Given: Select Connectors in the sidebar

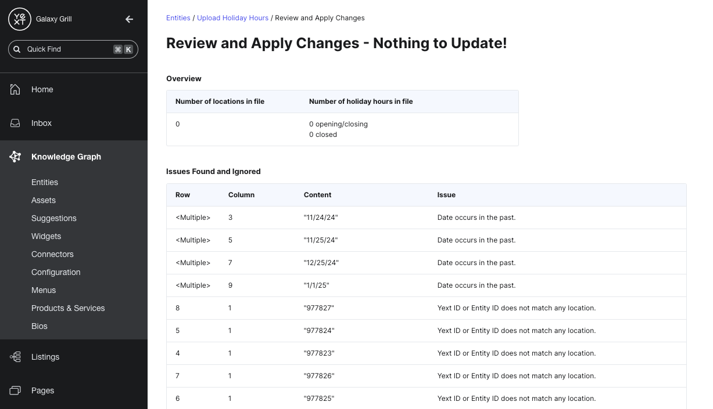Looking at the screenshot, I should pyautogui.click(x=52, y=254).
